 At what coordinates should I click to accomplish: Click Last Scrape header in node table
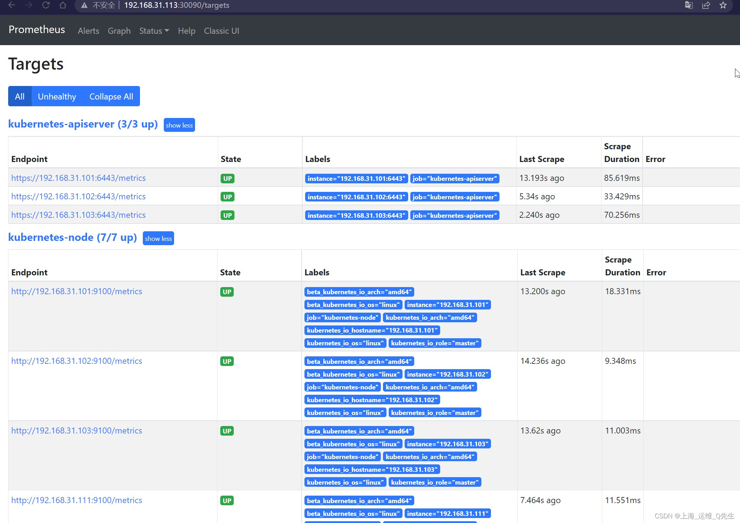point(543,273)
